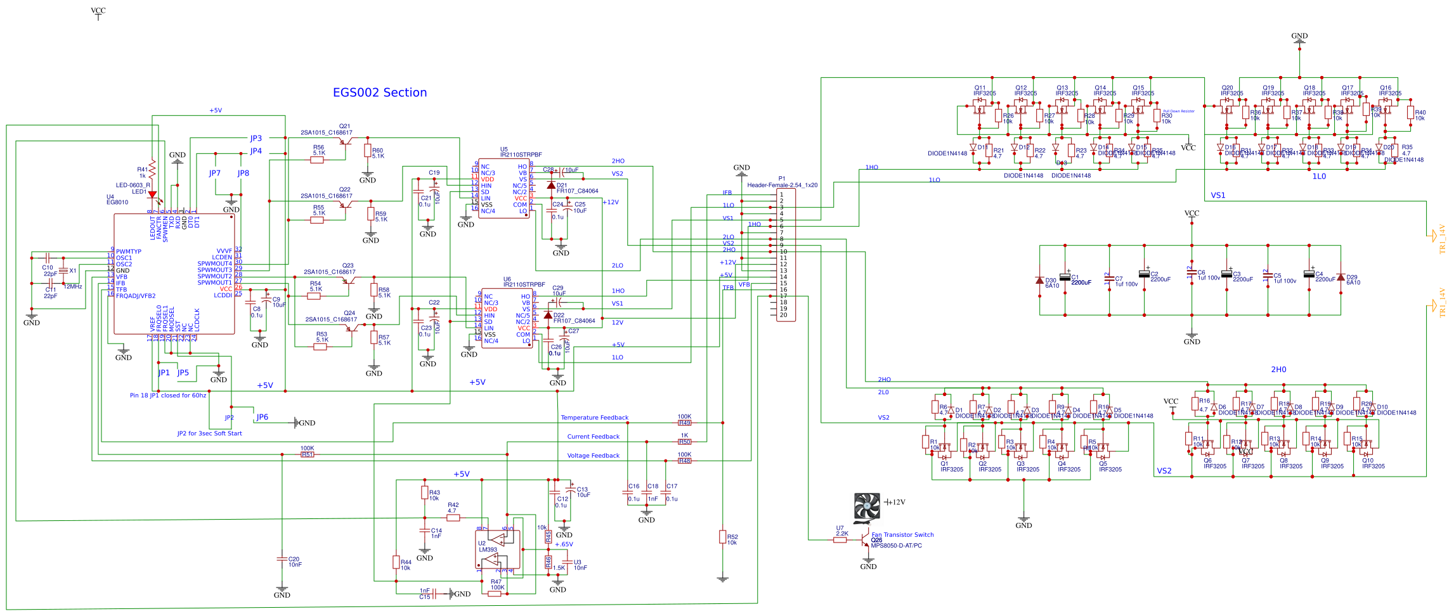Click the Temperature Feedback label
The height and width of the screenshot is (616, 1454).
pos(594,418)
